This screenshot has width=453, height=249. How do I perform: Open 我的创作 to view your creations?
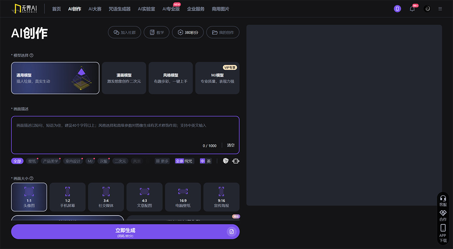pos(223,32)
